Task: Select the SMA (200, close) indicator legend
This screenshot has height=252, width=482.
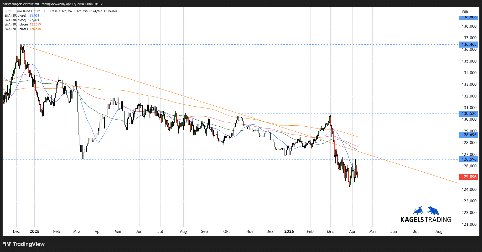Action: click(16, 29)
